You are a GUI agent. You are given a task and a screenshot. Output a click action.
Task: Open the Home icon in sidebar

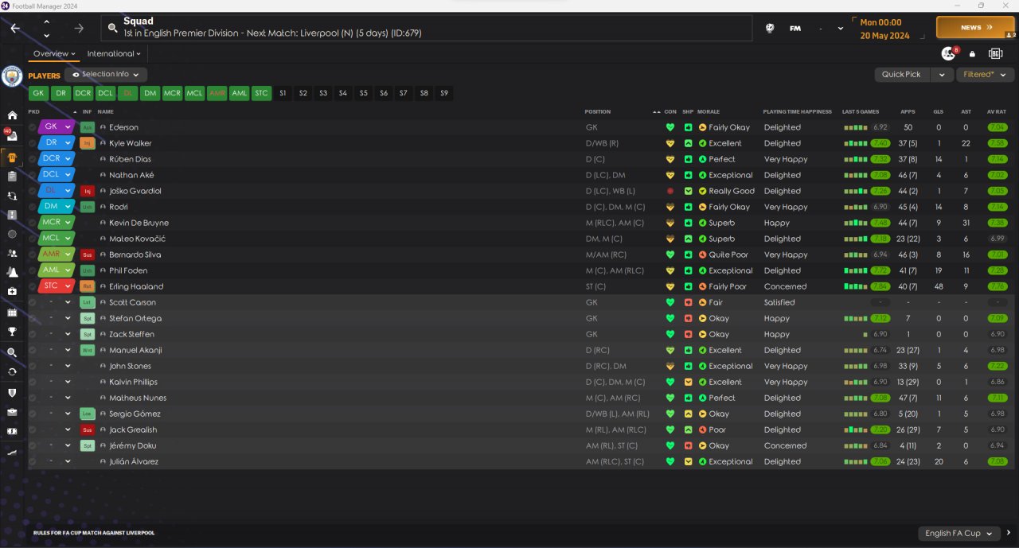coord(12,116)
